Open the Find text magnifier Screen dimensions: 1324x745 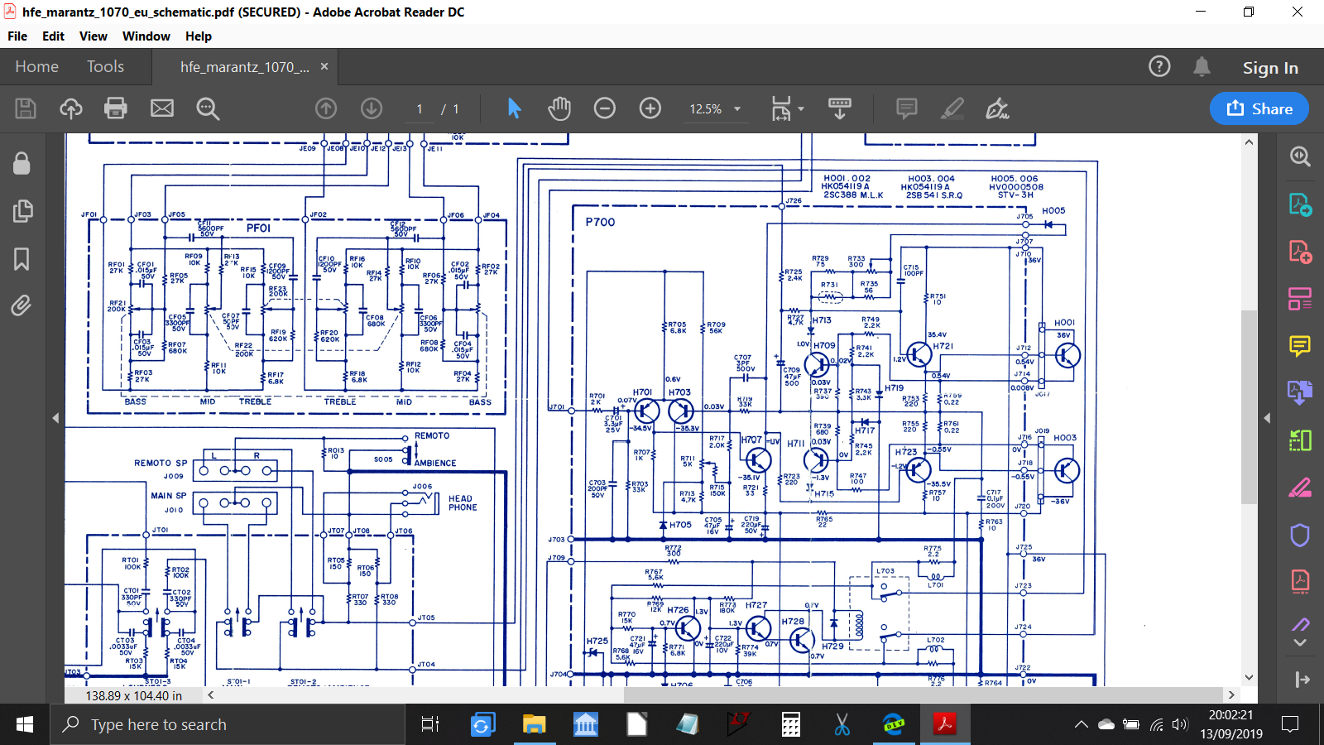[207, 108]
